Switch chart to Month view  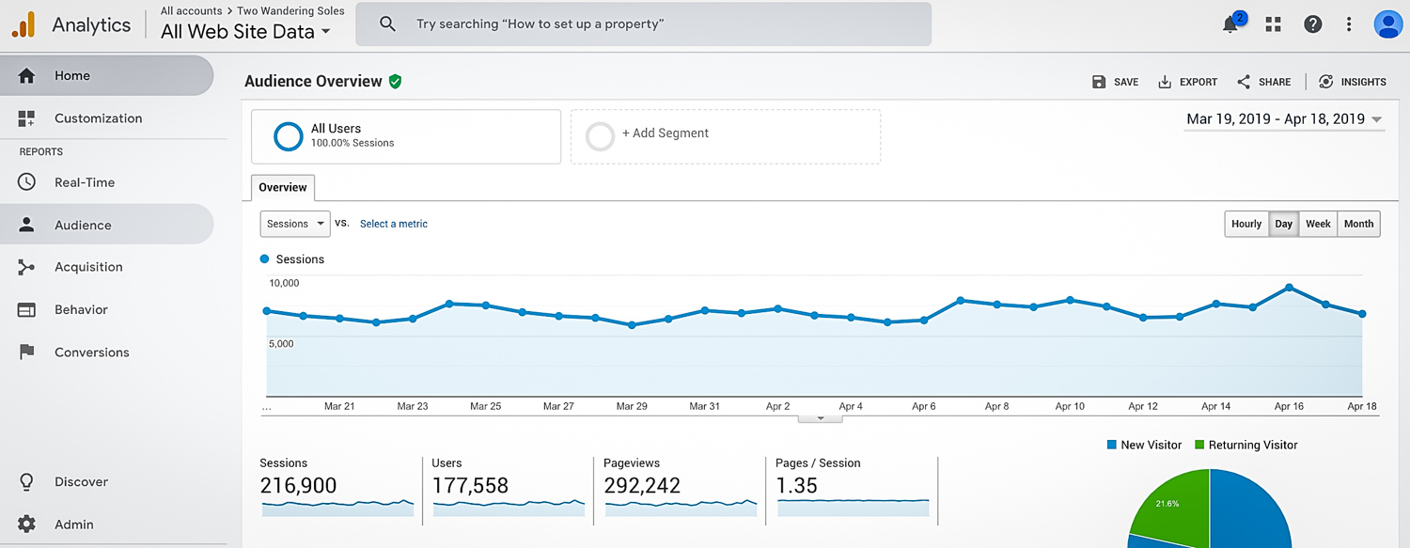coord(1358,224)
